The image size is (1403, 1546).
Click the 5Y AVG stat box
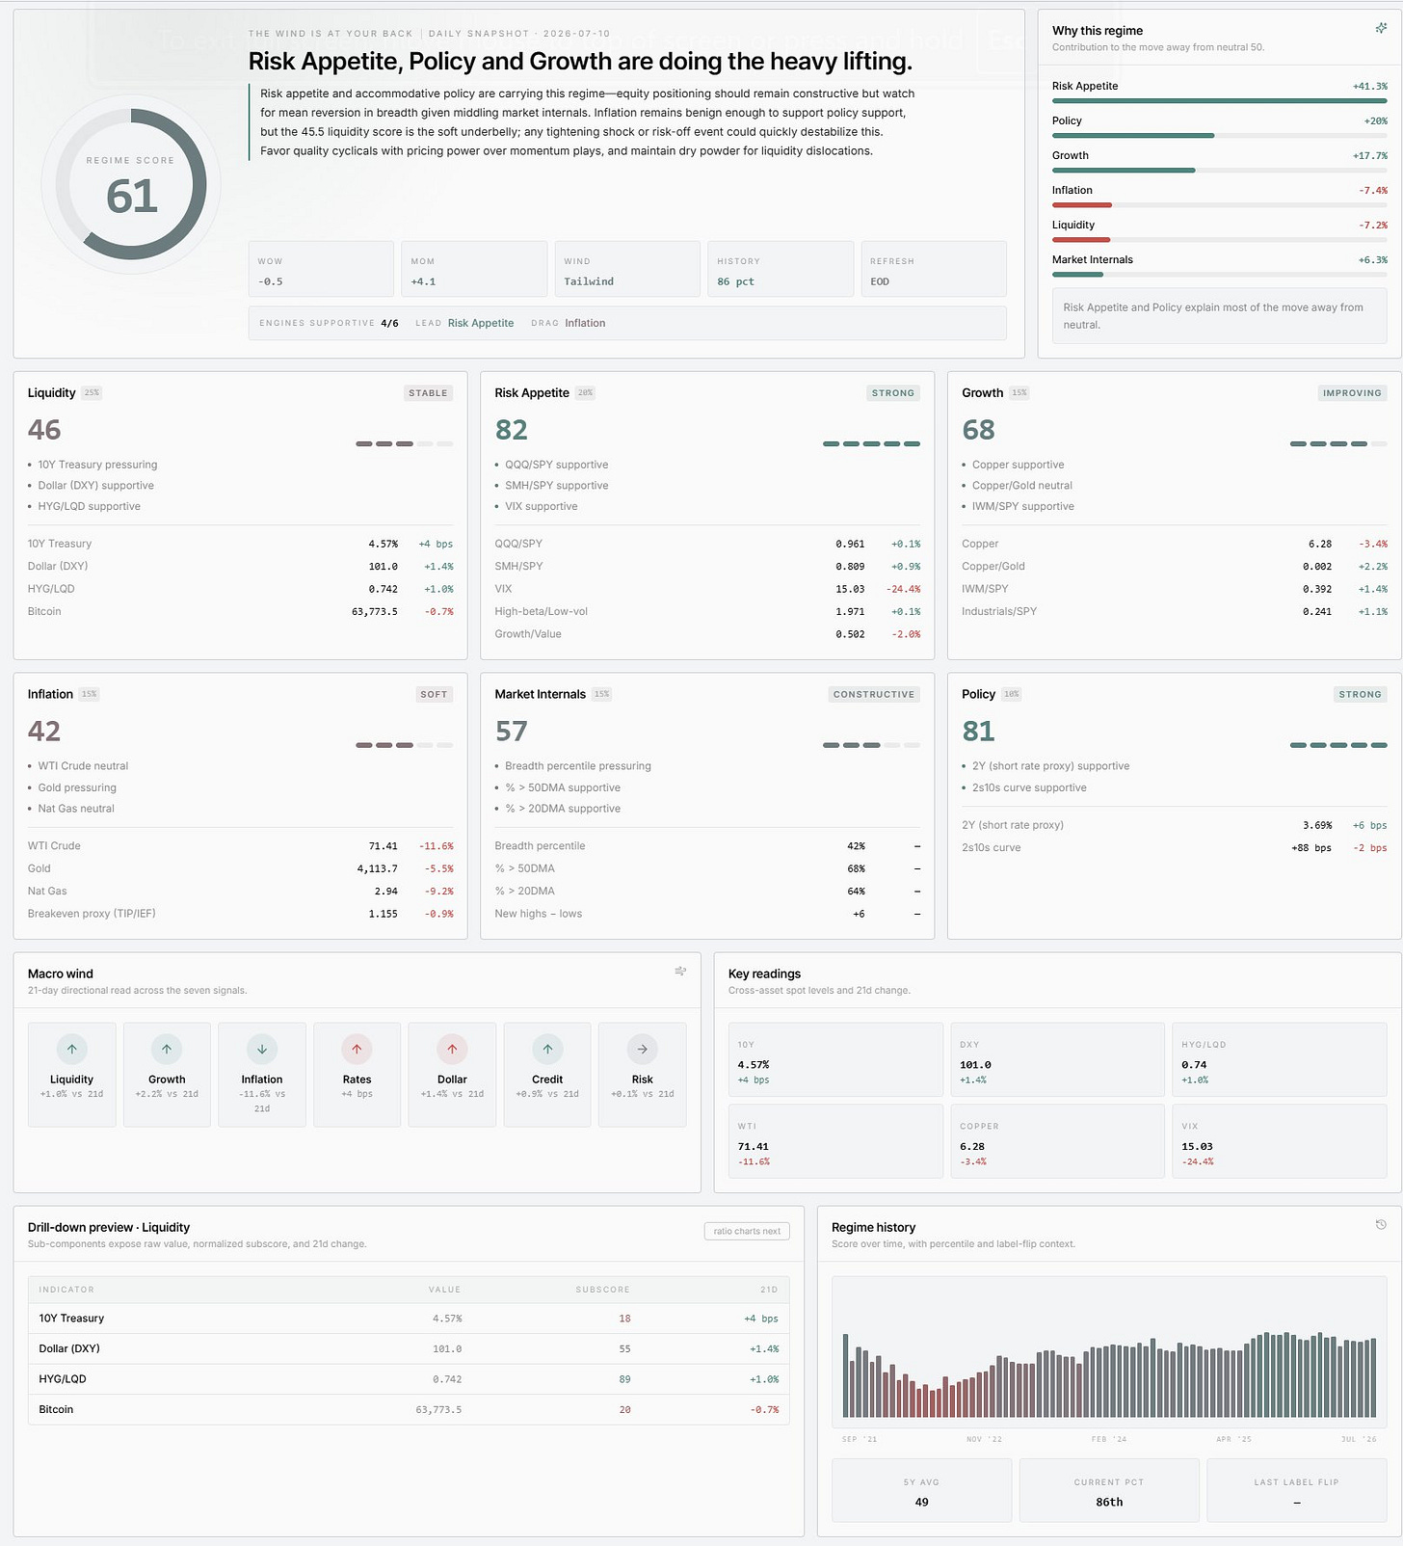921,1490
